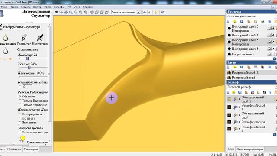Click save disk icon in Векторы panel

click(242, 22)
